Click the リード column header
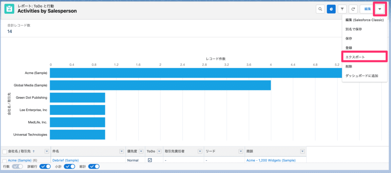391x173 pixels. tap(210, 151)
